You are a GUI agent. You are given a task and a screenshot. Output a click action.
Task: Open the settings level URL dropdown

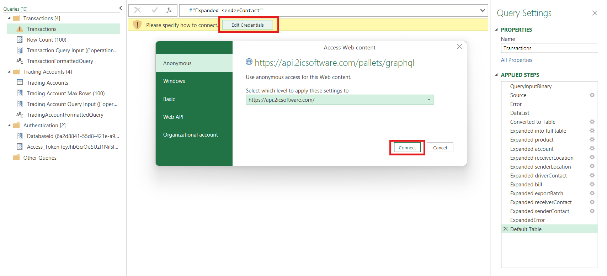[x=429, y=100]
